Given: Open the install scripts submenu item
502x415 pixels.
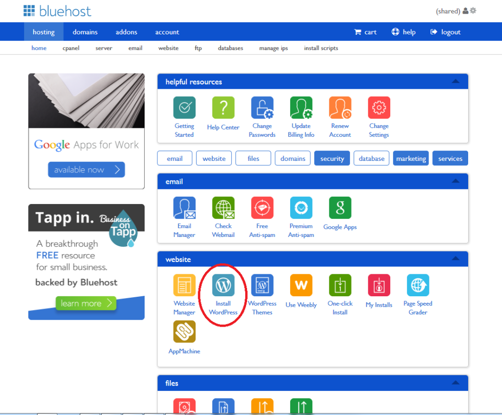Looking at the screenshot, I should pos(321,48).
